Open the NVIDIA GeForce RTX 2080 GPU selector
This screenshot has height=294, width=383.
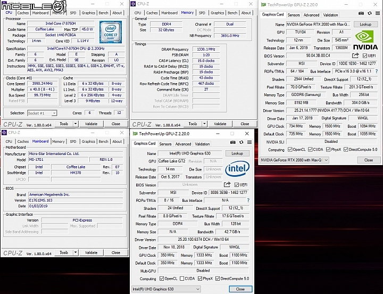(x=294, y=160)
